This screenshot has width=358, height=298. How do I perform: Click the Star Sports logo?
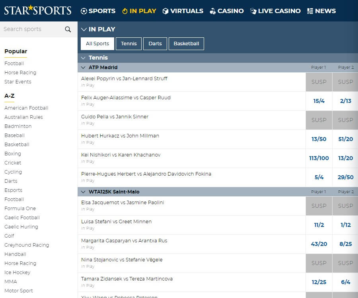click(x=38, y=10)
